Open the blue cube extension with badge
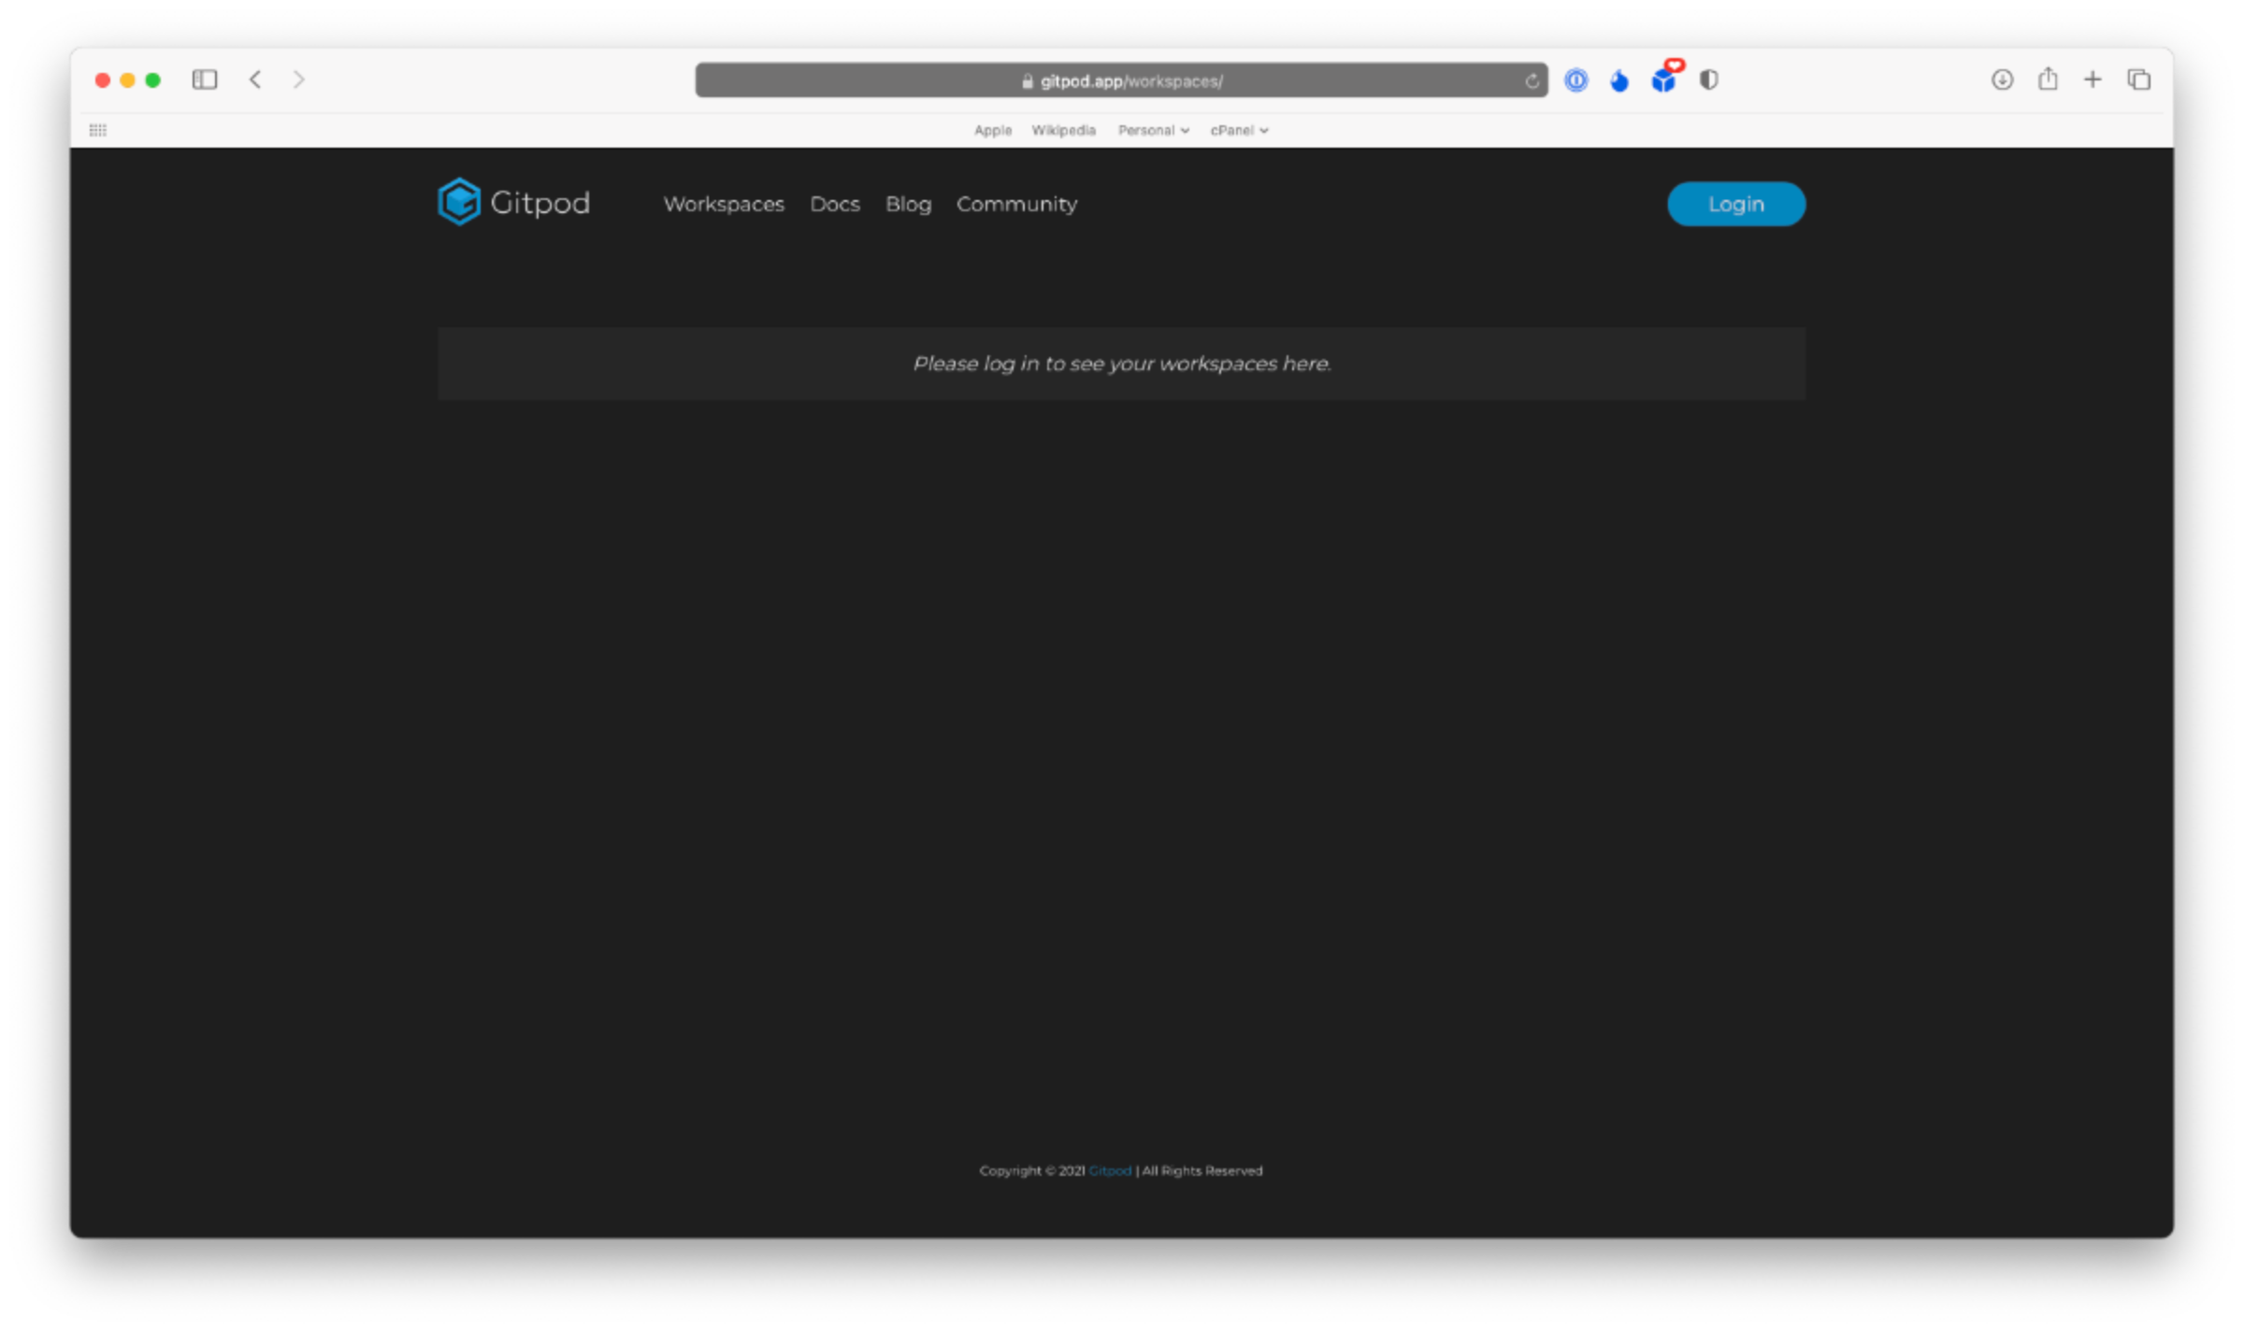The width and height of the screenshot is (2244, 1331). coord(1663,80)
